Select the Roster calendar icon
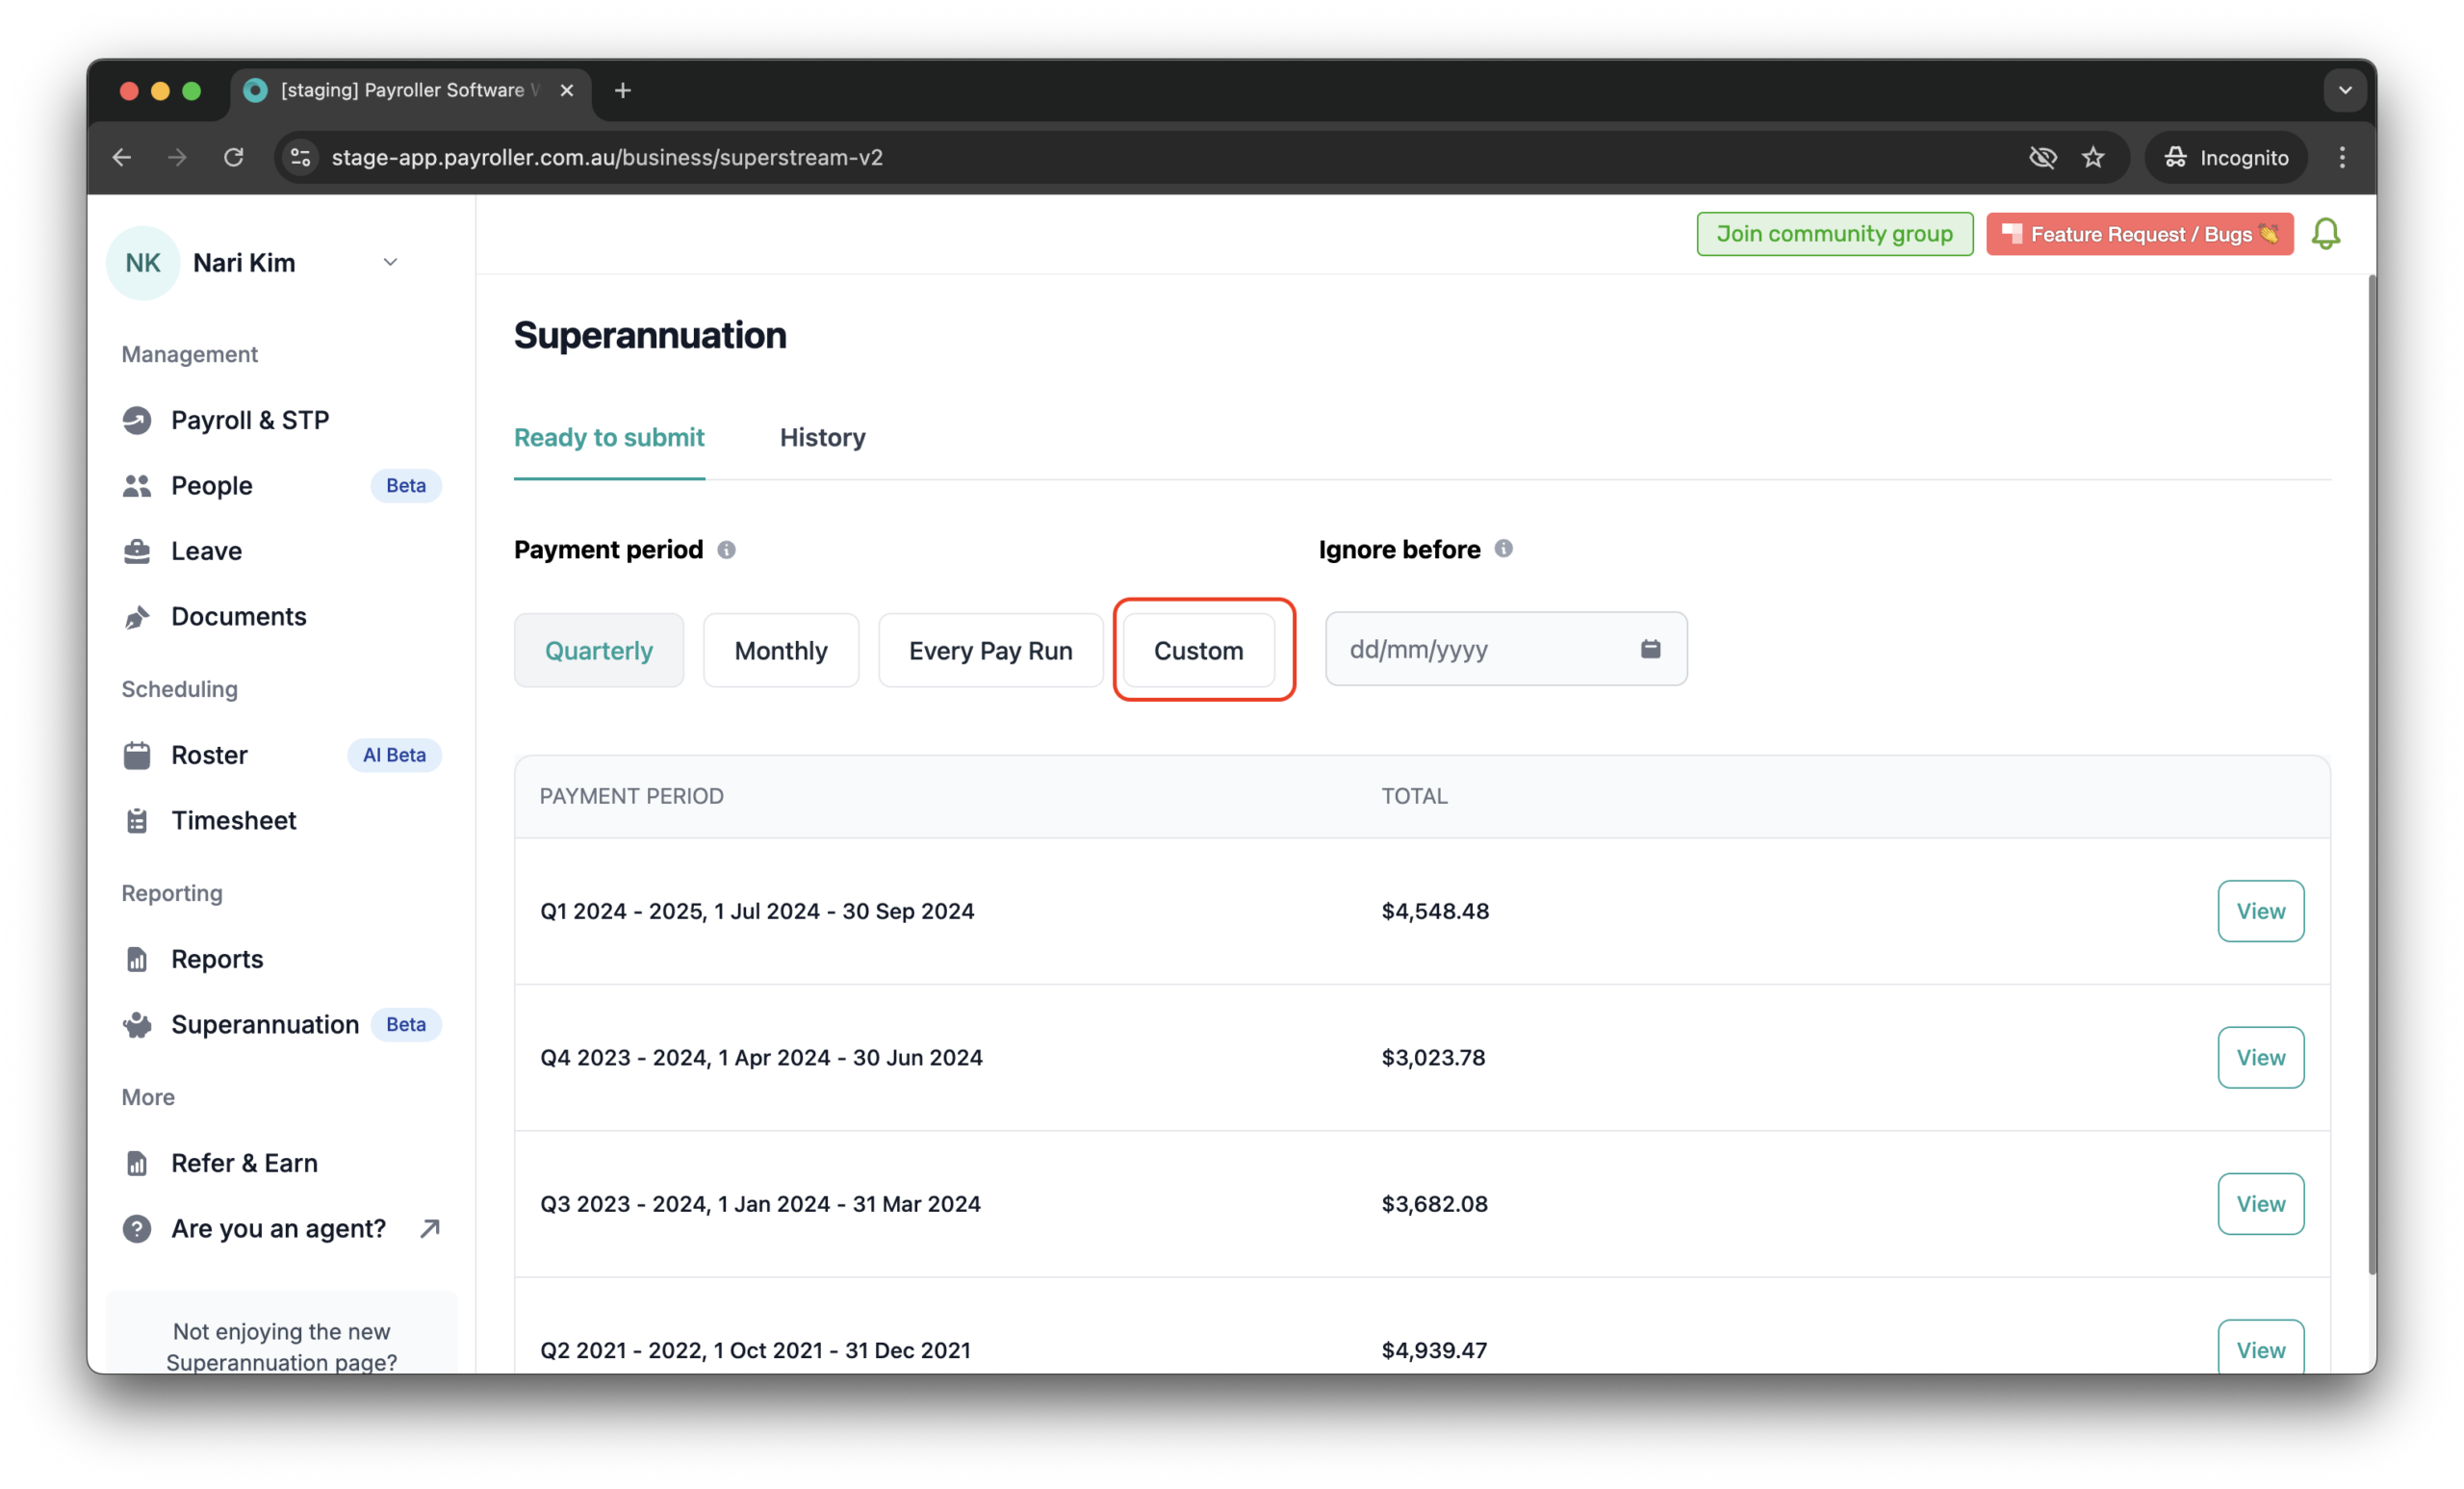The height and width of the screenshot is (1489, 2464). pyautogui.click(x=138, y=755)
